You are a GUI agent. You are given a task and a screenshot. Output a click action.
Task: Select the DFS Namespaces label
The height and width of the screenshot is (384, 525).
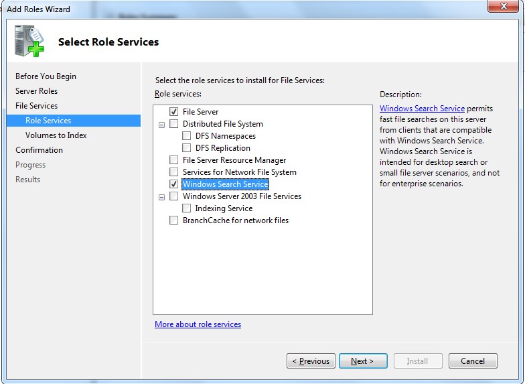click(226, 136)
